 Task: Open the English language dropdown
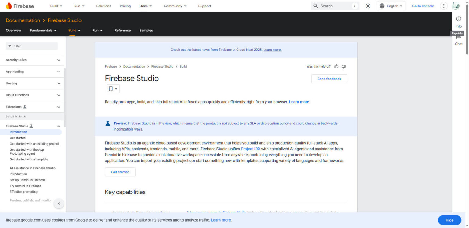click(x=391, y=6)
